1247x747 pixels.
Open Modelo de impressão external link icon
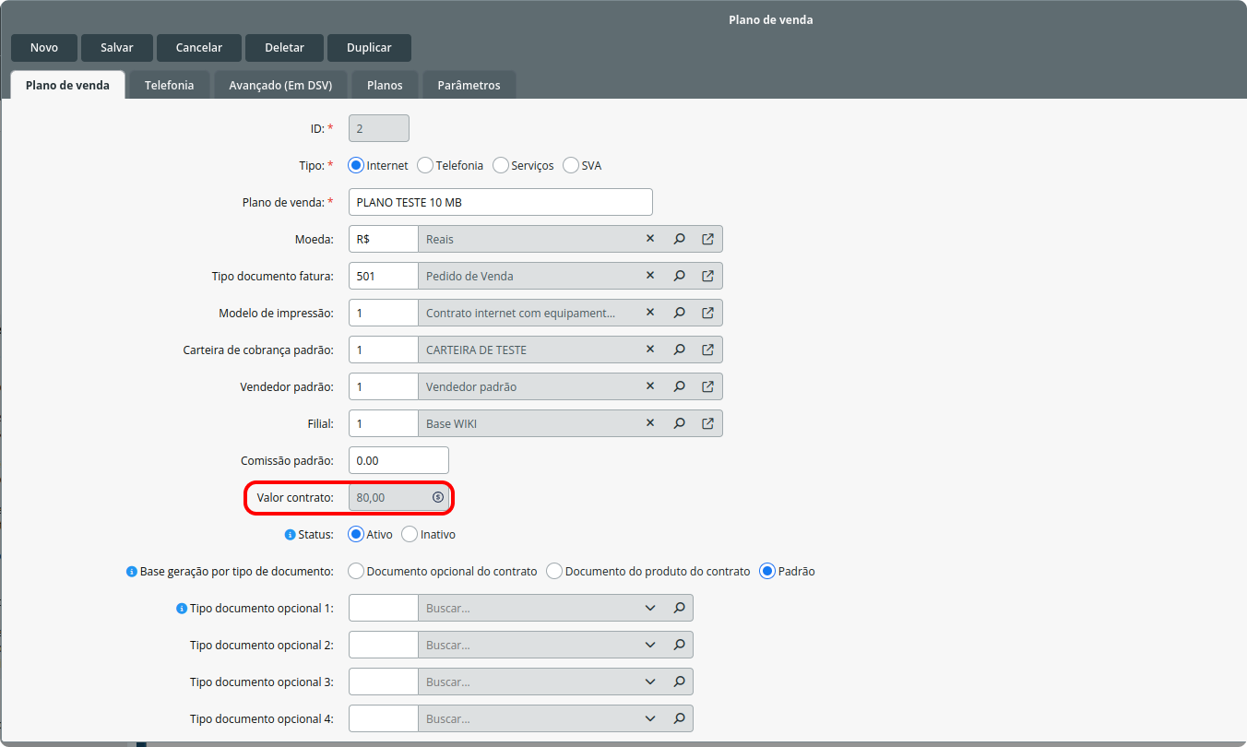tap(707, 313)
